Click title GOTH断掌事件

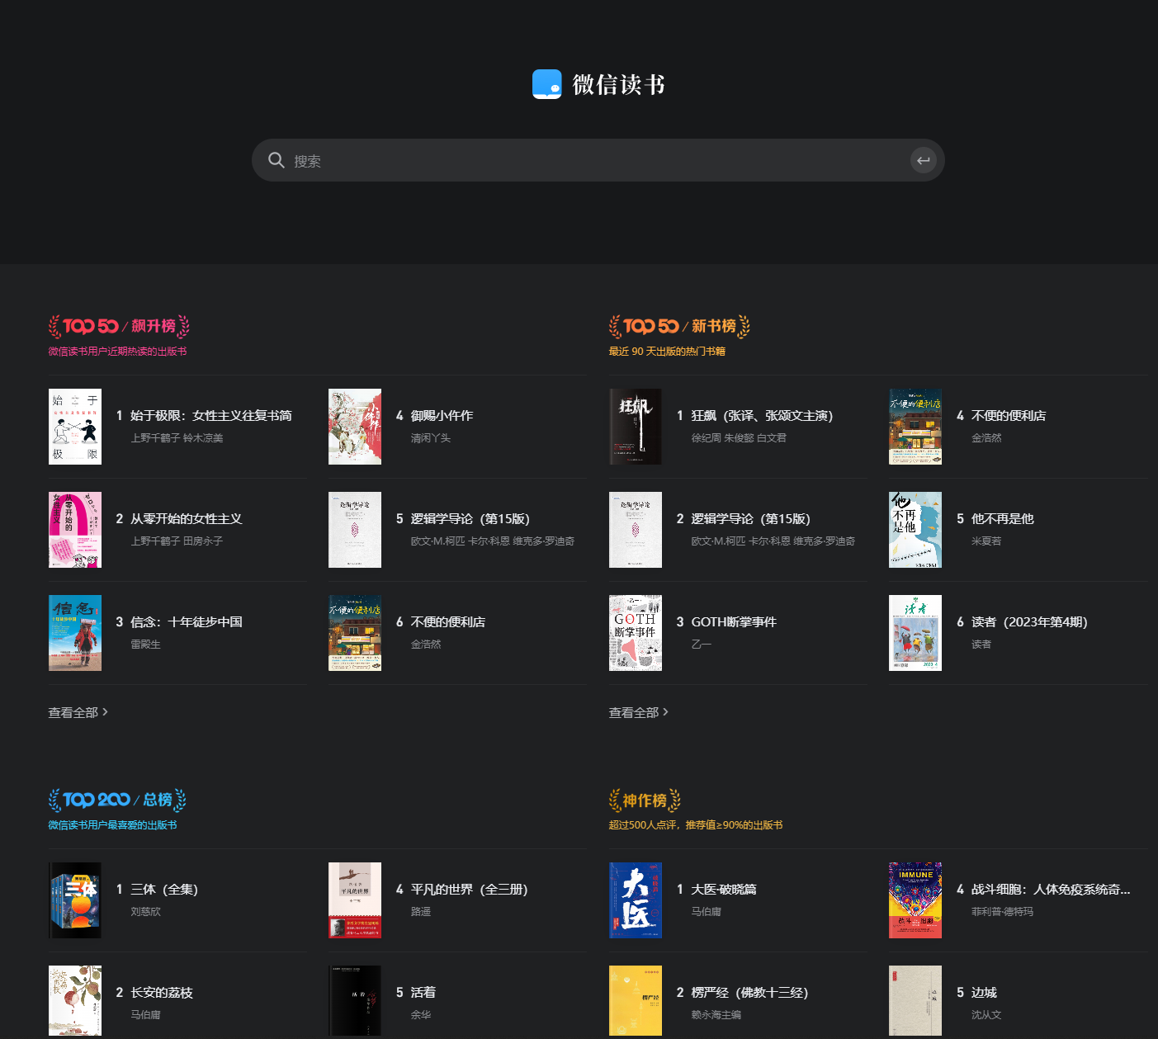pos(734,621)
